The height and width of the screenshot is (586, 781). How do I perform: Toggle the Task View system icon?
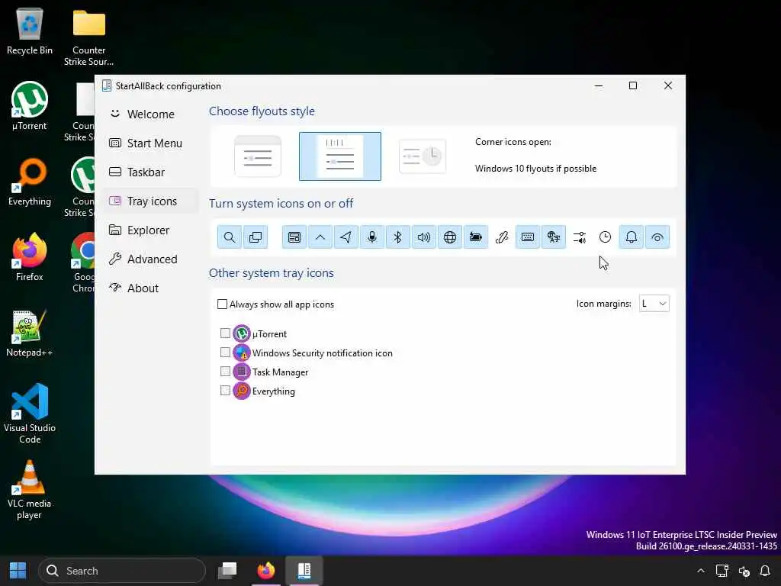[256, 237]
